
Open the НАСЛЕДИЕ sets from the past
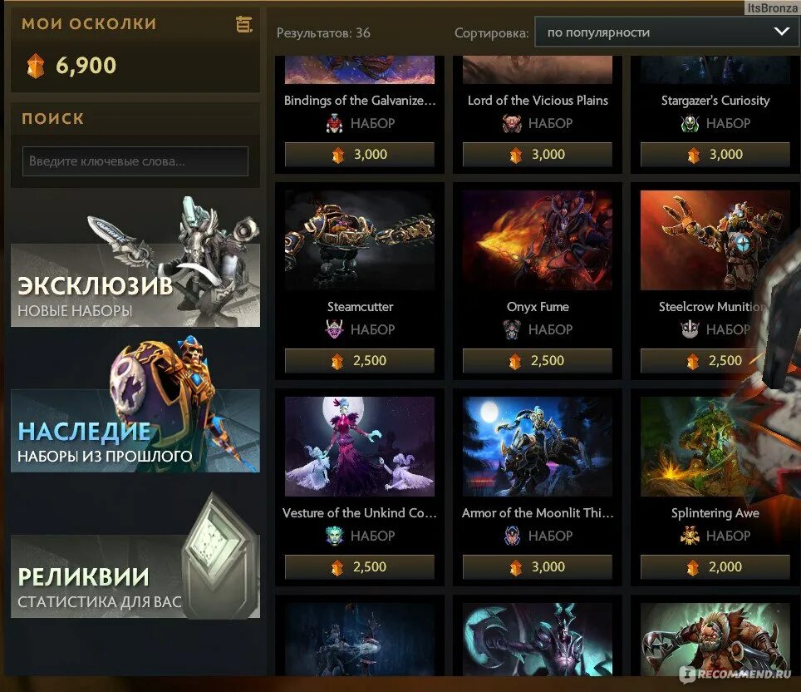[x=135, y=431]
